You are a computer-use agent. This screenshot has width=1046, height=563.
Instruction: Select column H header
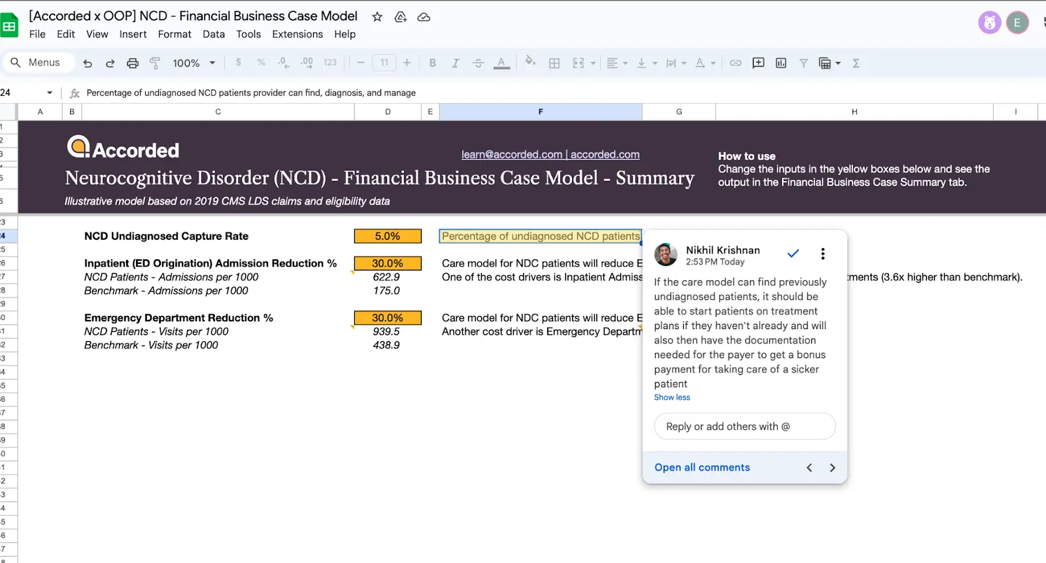[854, 112]
